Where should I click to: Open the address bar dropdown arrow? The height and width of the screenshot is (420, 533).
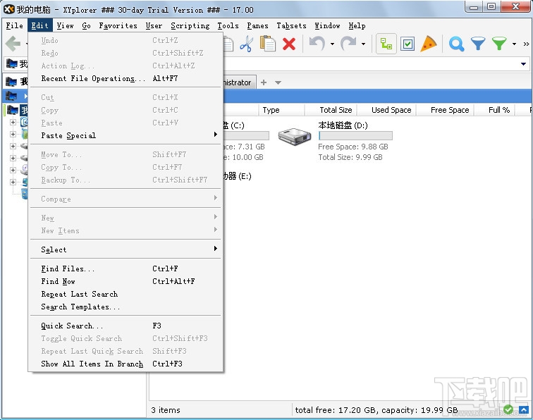pyautogui.click(x=523, y=64)
